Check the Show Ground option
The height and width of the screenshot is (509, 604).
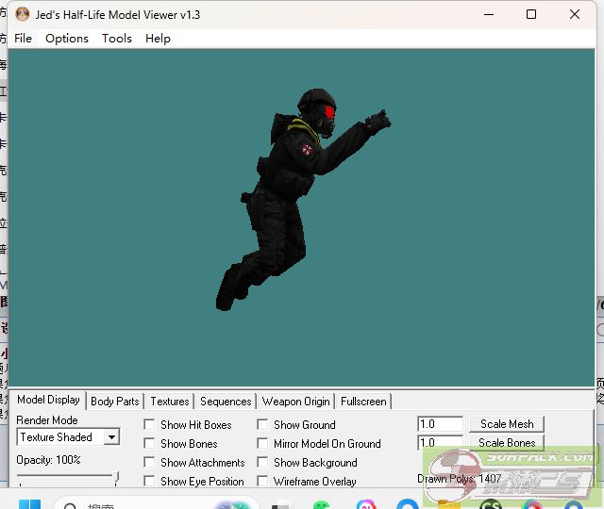[262, 425]
